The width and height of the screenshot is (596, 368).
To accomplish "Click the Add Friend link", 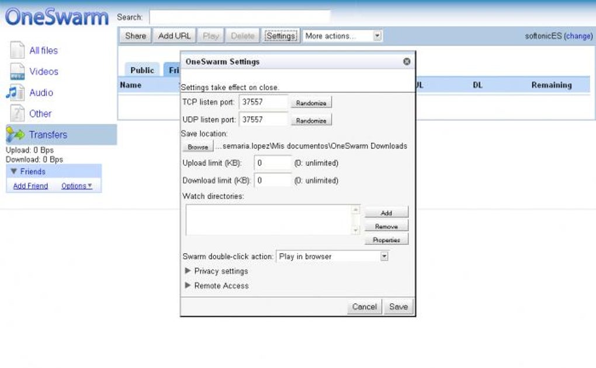I will 30,186.
